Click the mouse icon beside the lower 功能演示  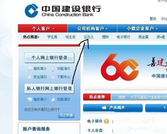click(x=53, y=99)
